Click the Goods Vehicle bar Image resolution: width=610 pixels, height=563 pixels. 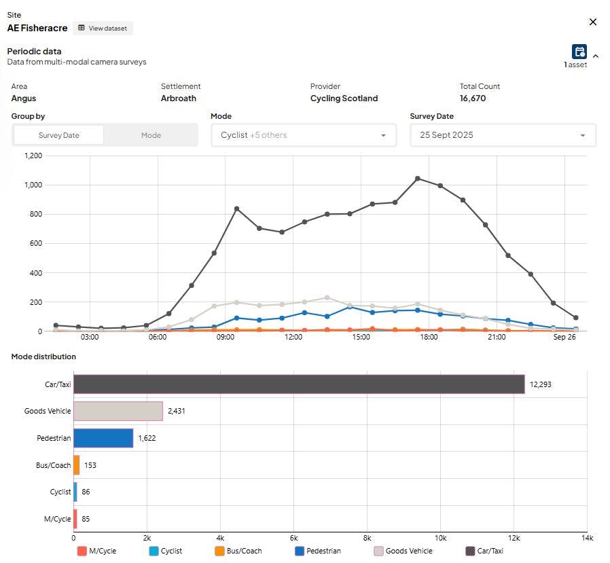118,411
